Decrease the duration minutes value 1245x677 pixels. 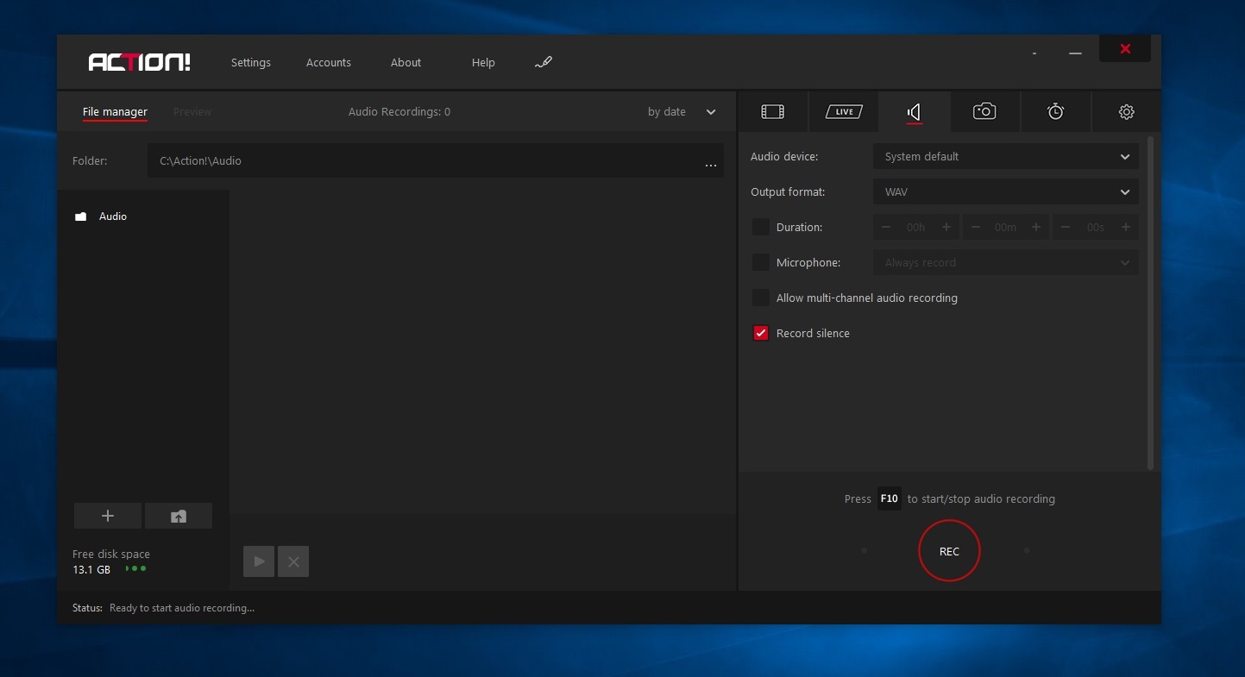976,227
